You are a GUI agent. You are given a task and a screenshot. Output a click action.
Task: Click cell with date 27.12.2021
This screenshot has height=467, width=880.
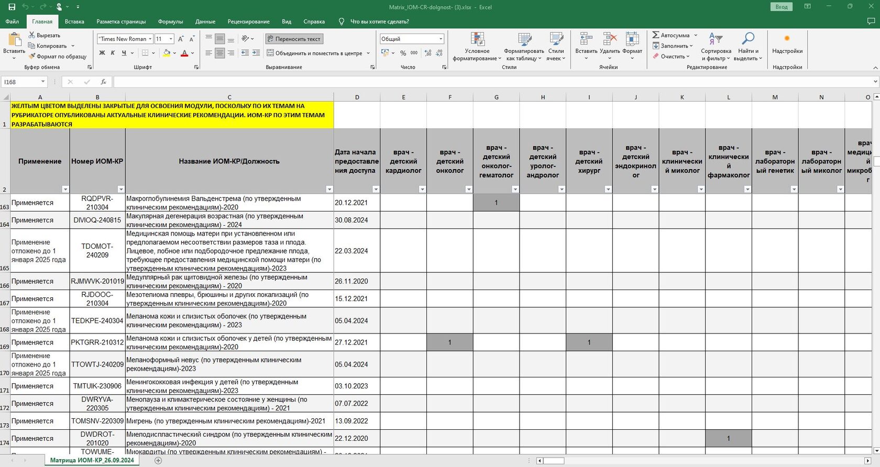click(x=357, y=342)
